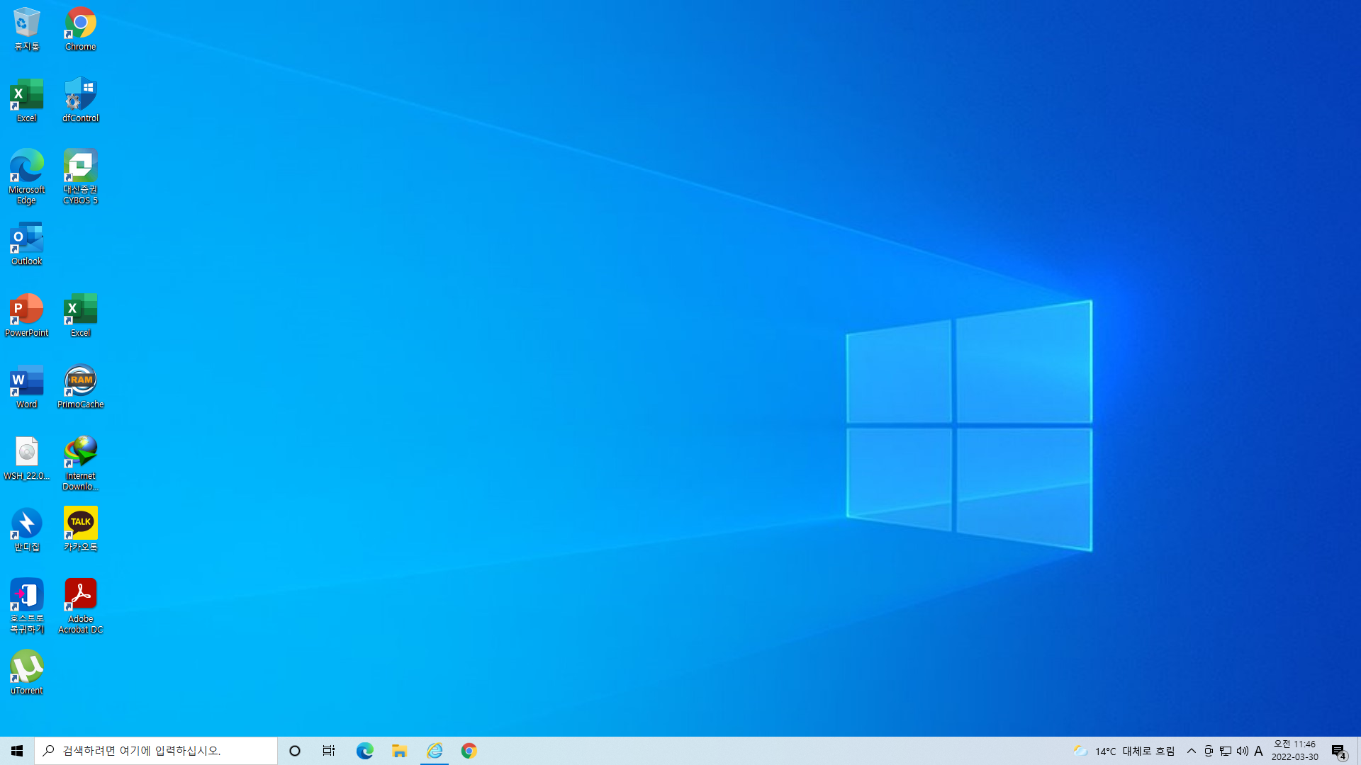Image resolution: width=1361 pixels, height=765 pixels.
Task: Select the Adobe Acrobat DC shortcut
Action: point(81,606)
